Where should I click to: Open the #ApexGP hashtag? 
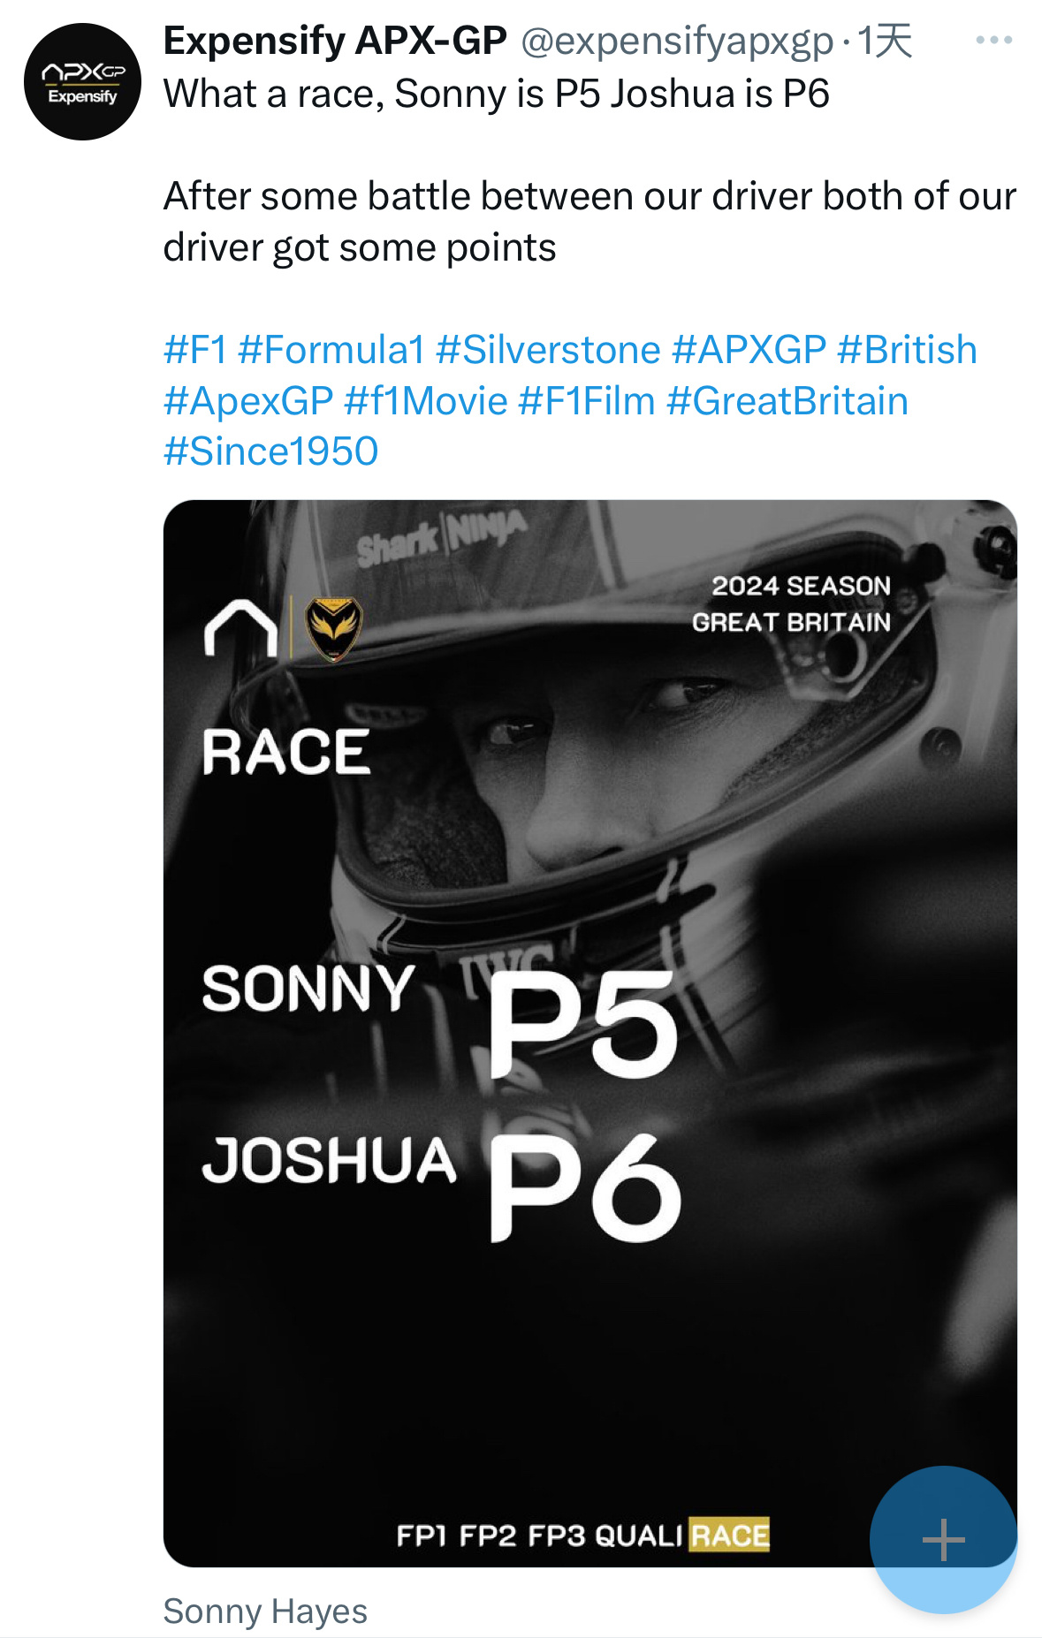[x=248, y=401]
